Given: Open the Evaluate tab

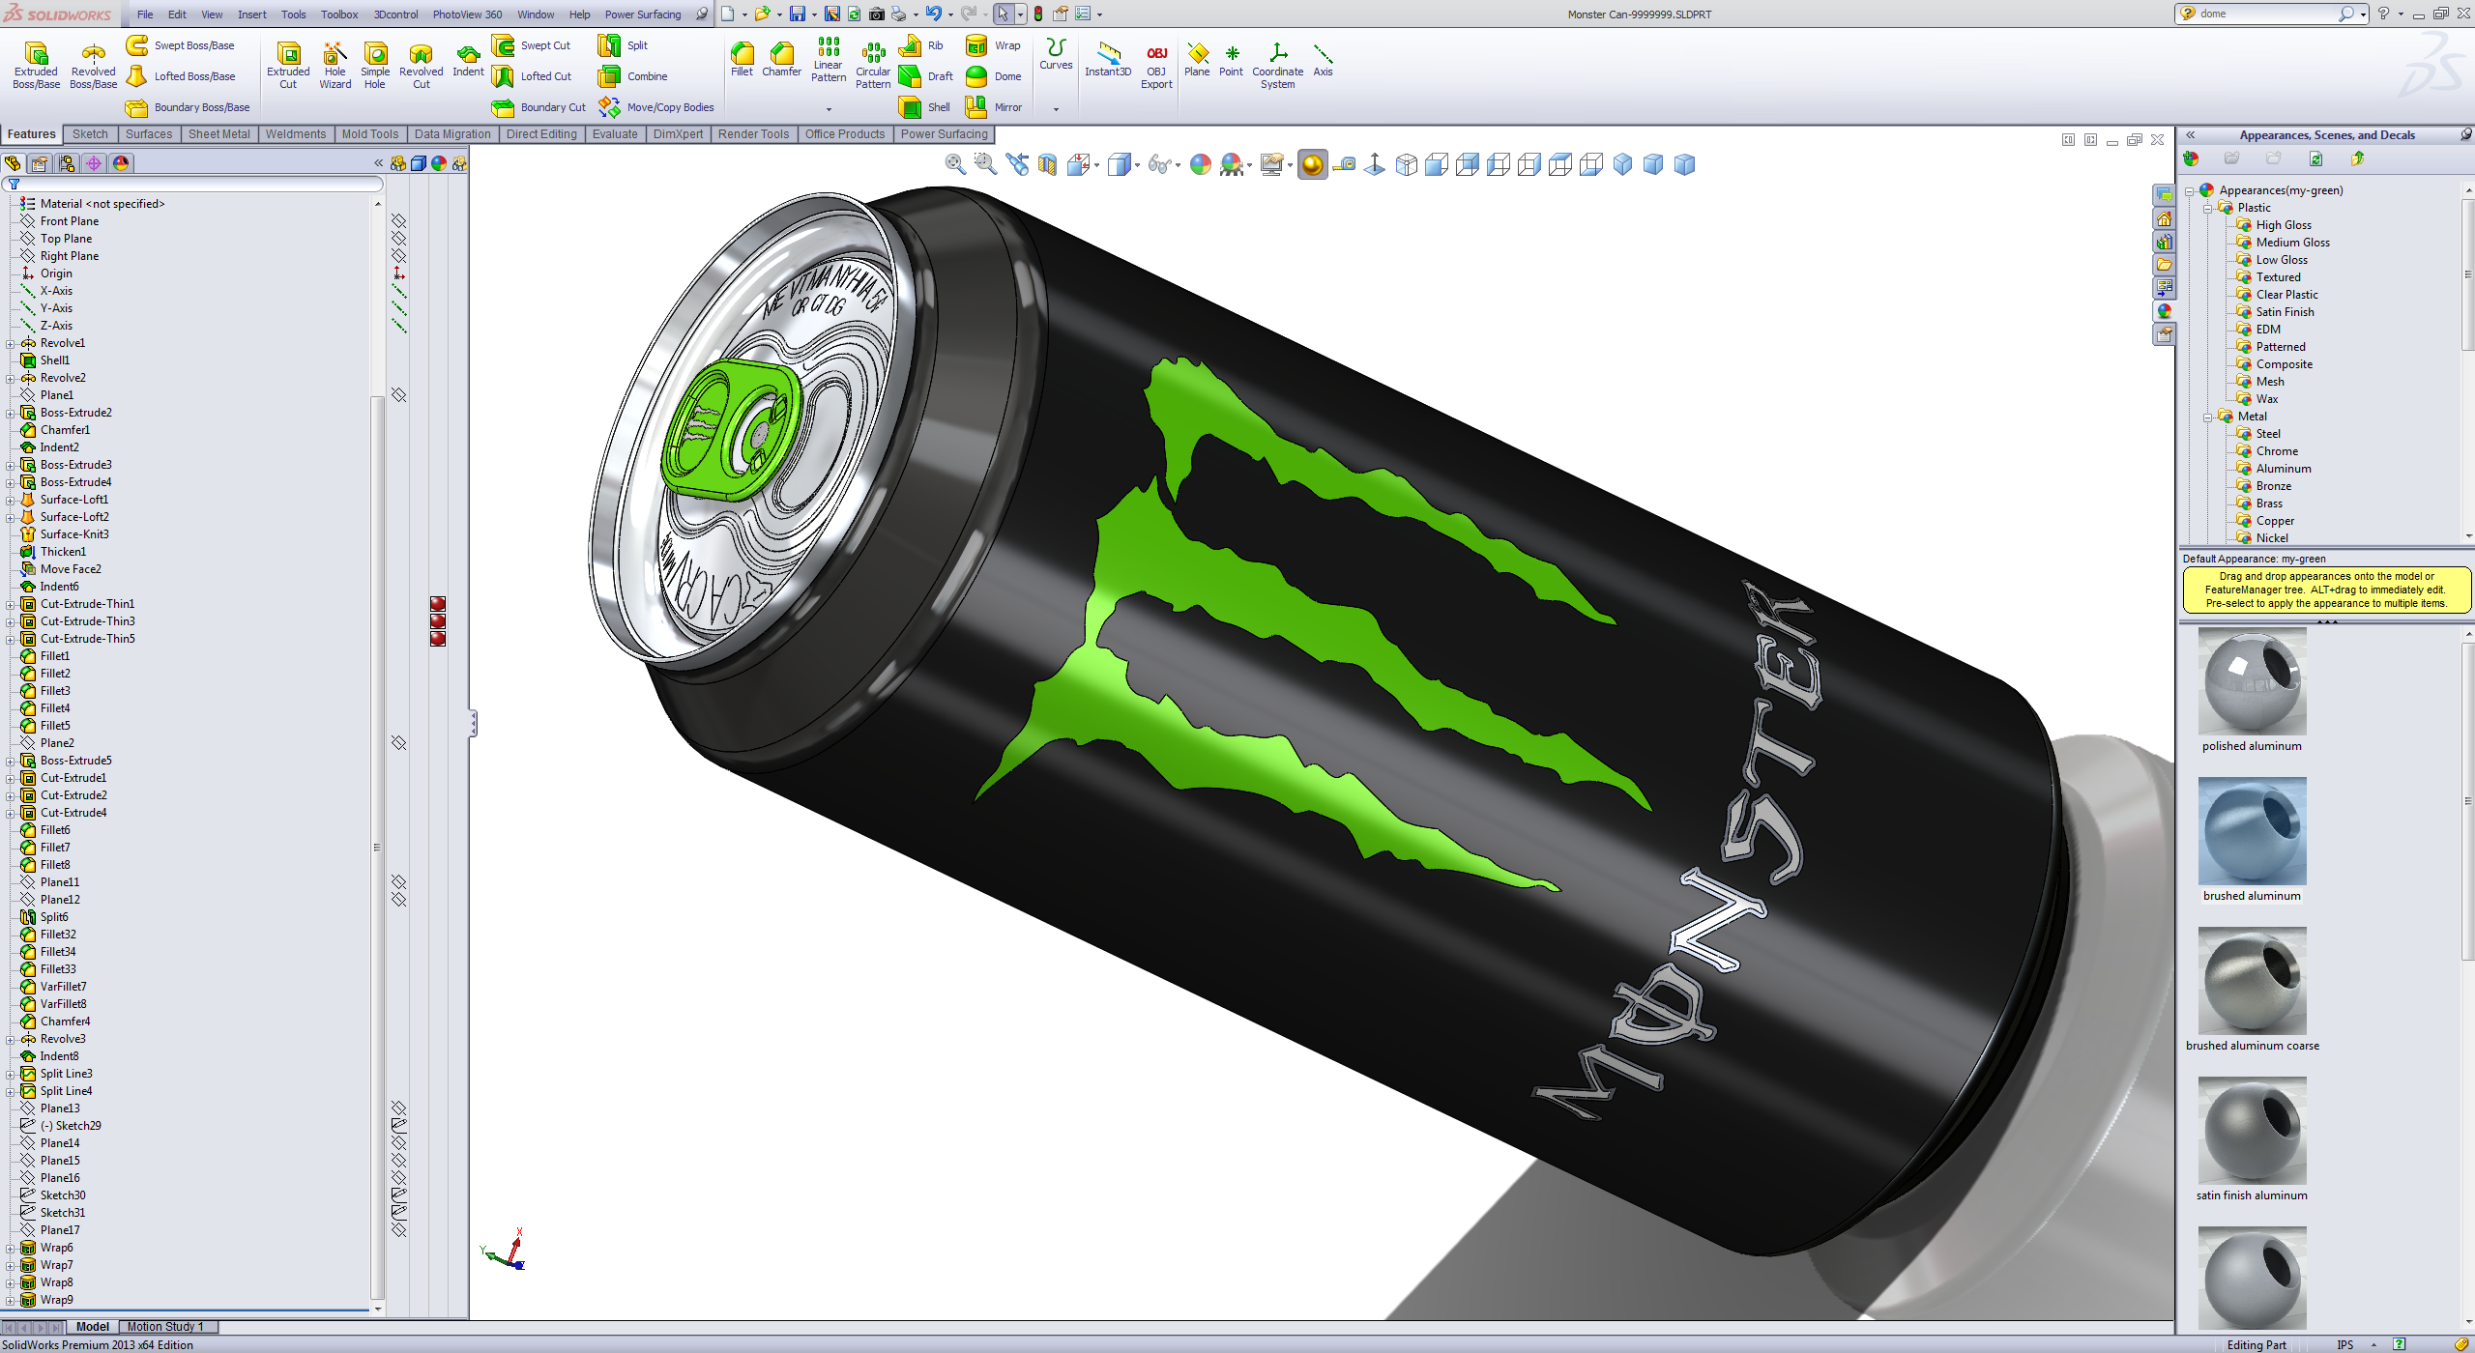Looking at the screenshot, I should click(x=615, y=134).
